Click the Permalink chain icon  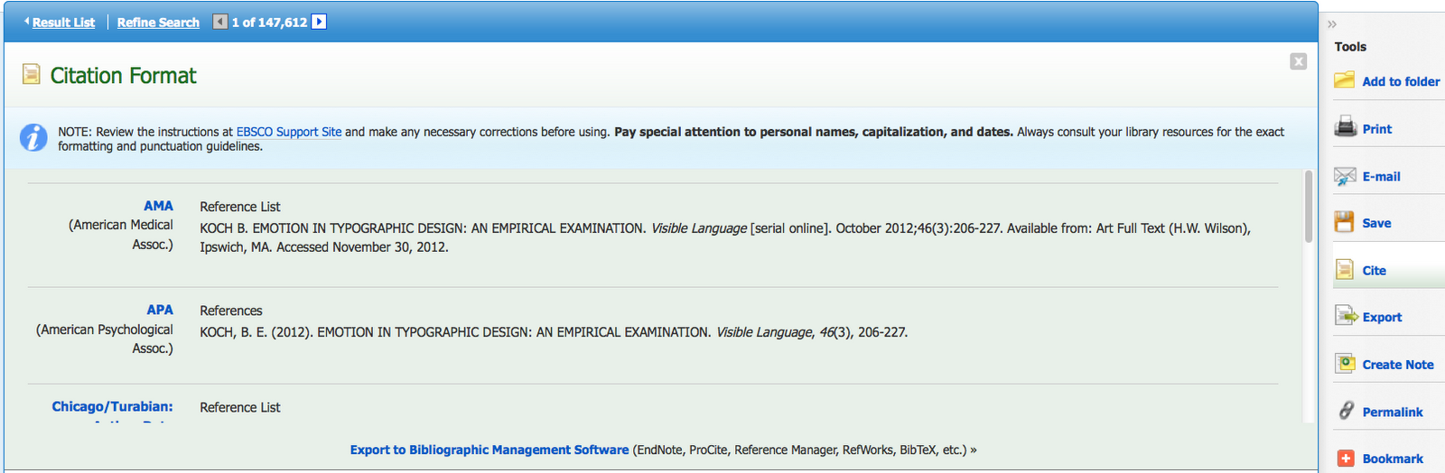point(1346,411)
